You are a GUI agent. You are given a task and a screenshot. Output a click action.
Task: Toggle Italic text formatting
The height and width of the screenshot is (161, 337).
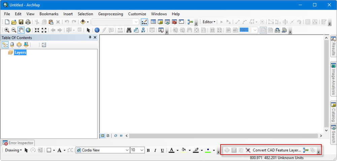click(x=155, y=150)
